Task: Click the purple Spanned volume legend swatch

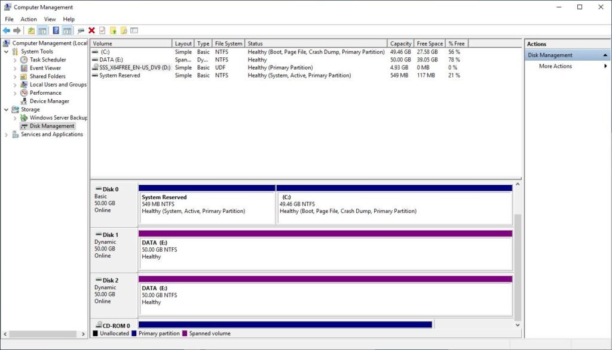Action: (x=185, y=333)
